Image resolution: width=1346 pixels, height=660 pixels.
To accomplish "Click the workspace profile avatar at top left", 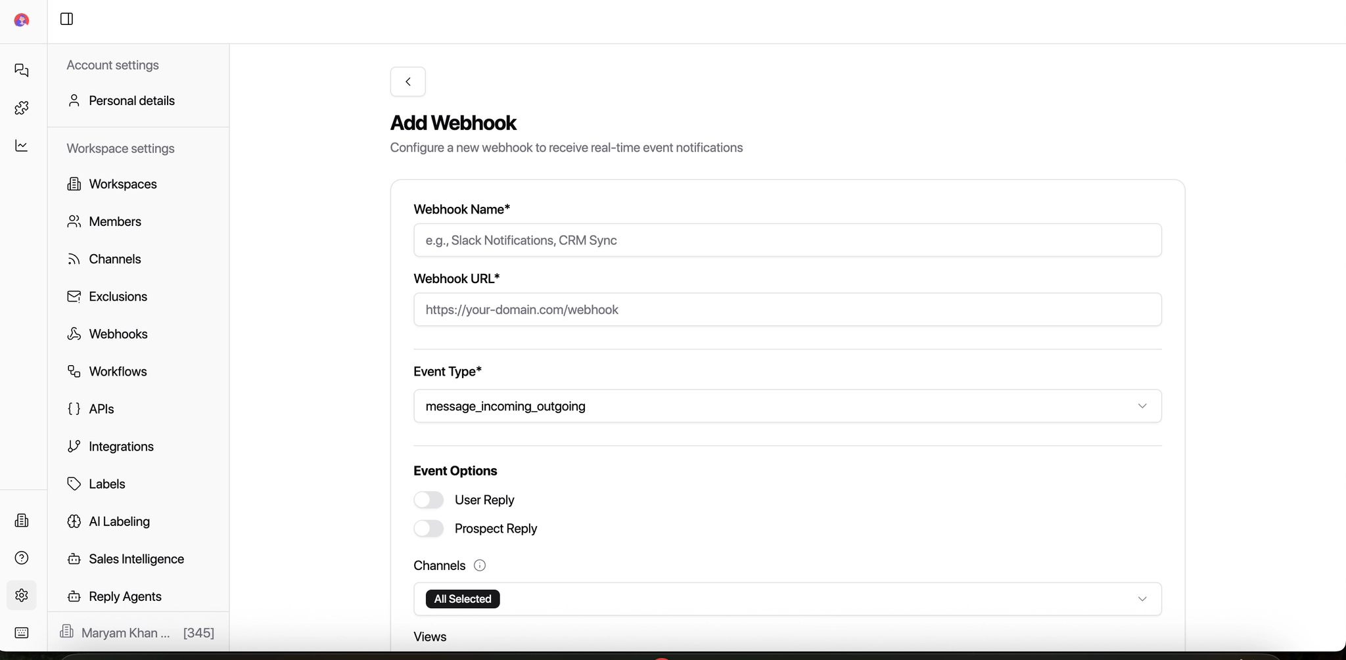I will click(22, 20).
